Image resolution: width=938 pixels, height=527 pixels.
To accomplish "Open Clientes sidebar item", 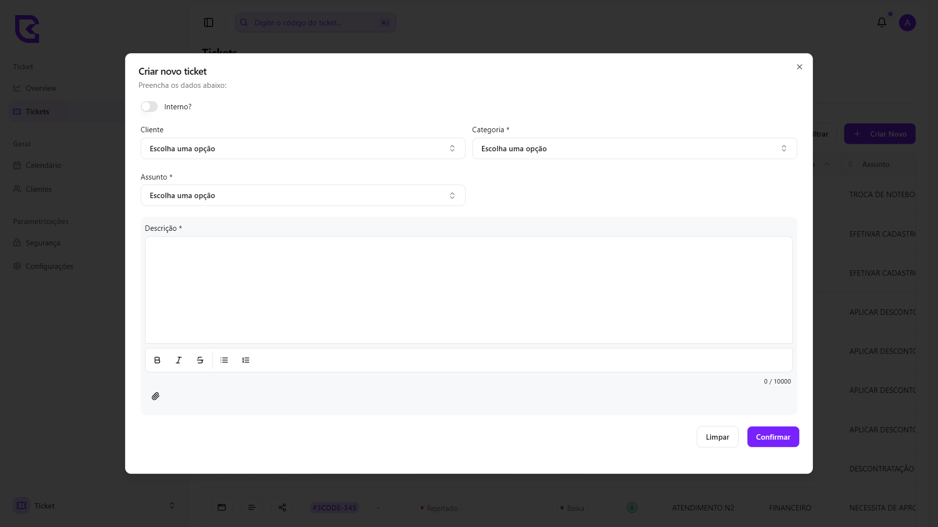I will coord(39,189).
